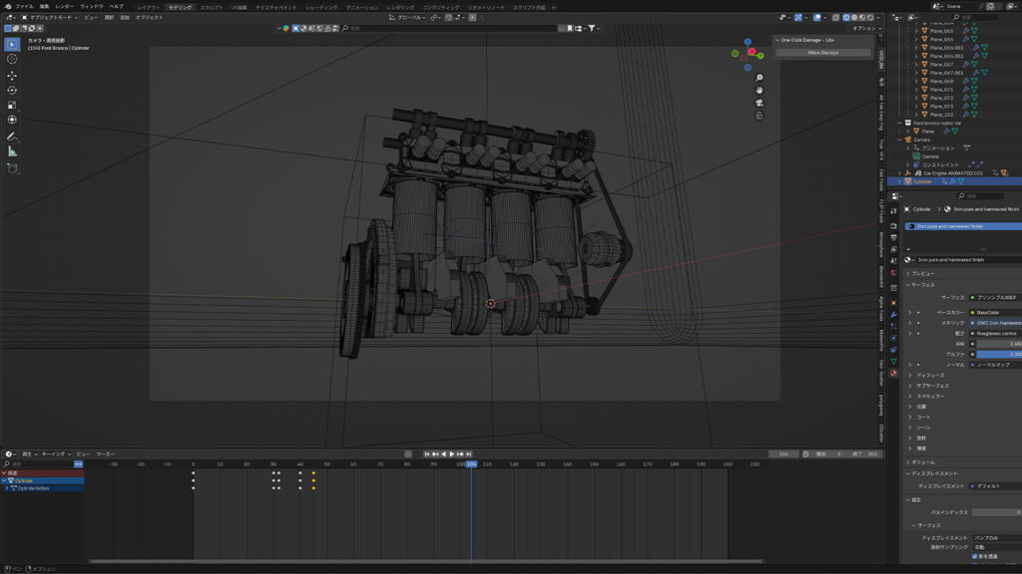
Task: Click the timeline current frame number field
Action: [x=784, y=454]
